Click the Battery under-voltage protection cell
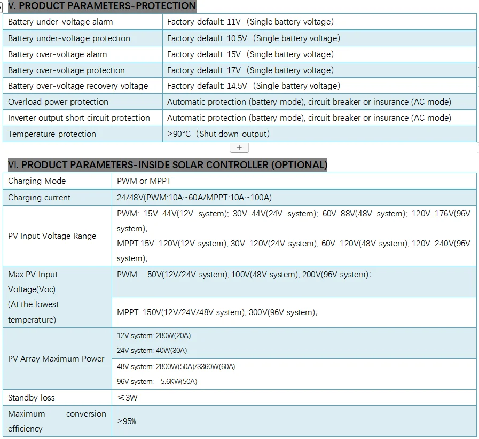This screenshot has height=439, width=479. click(66, 38)
